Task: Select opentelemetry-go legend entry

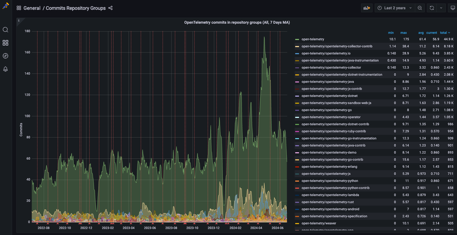Action: [x=326, y=110]
